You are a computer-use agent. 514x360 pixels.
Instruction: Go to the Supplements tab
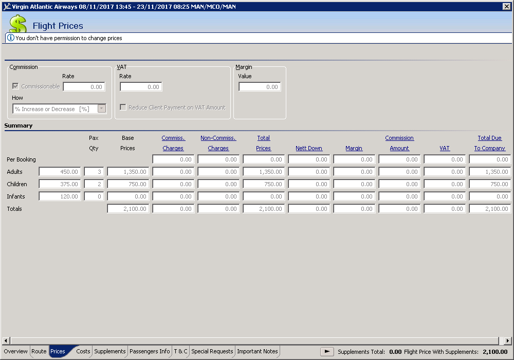tap(109, 351)
